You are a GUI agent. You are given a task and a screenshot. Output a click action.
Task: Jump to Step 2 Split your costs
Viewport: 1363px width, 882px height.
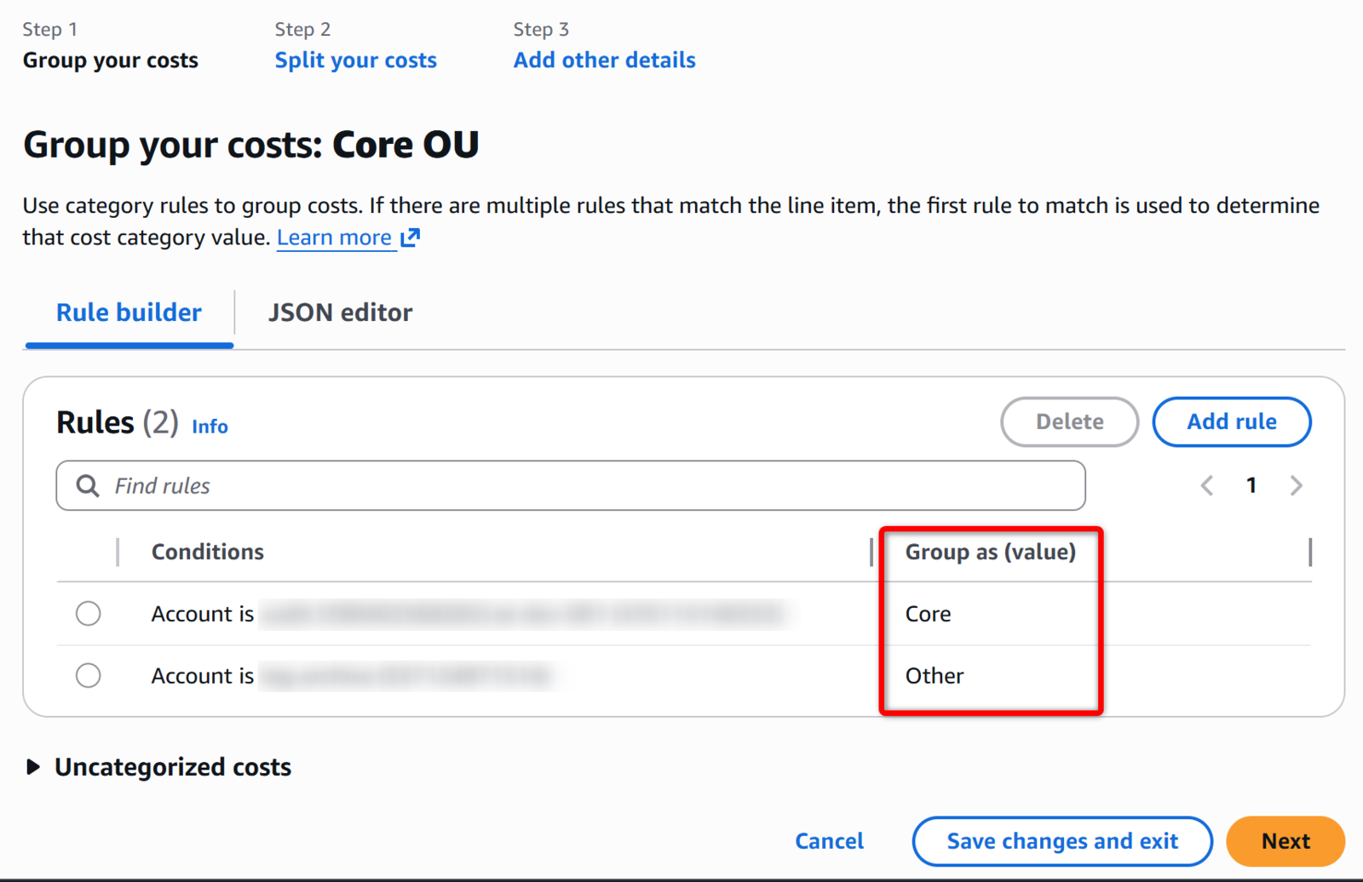(x=355, y=60)
